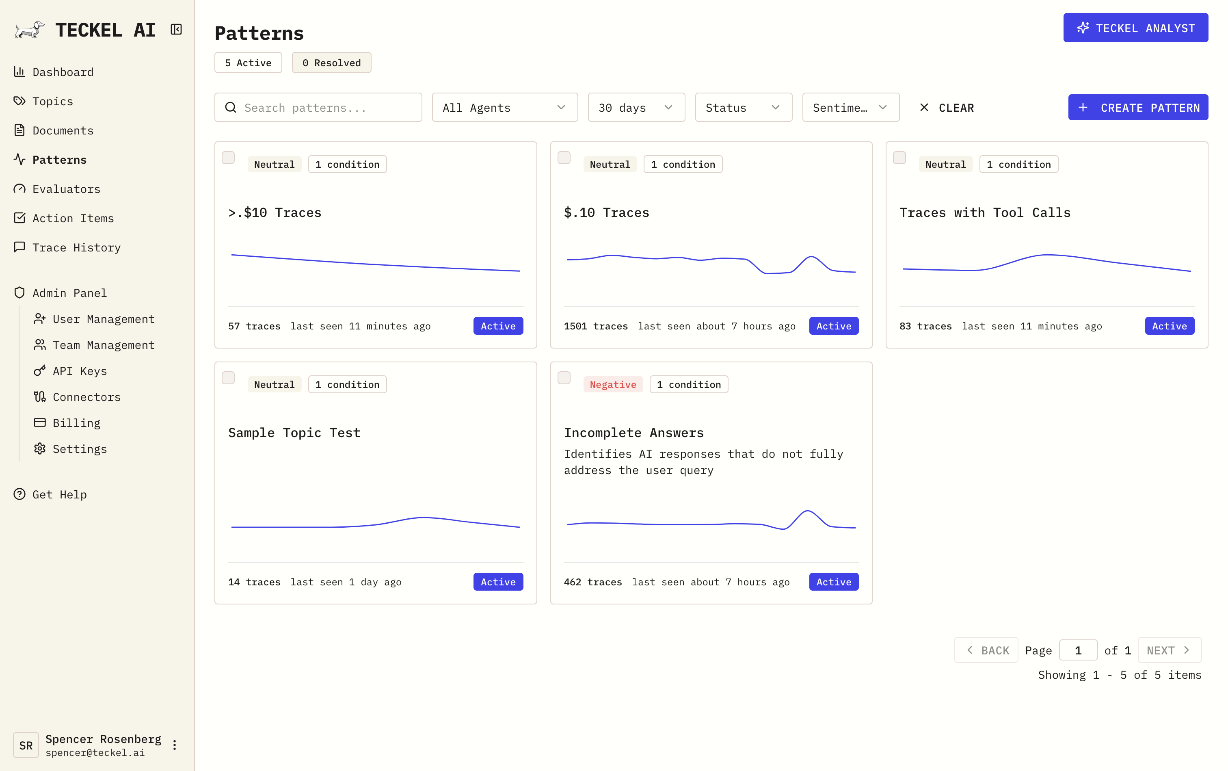Viewport: 1228px width, 771px height.
Task: Switch to the 0 Resolved tab
Action: (331, 63)
